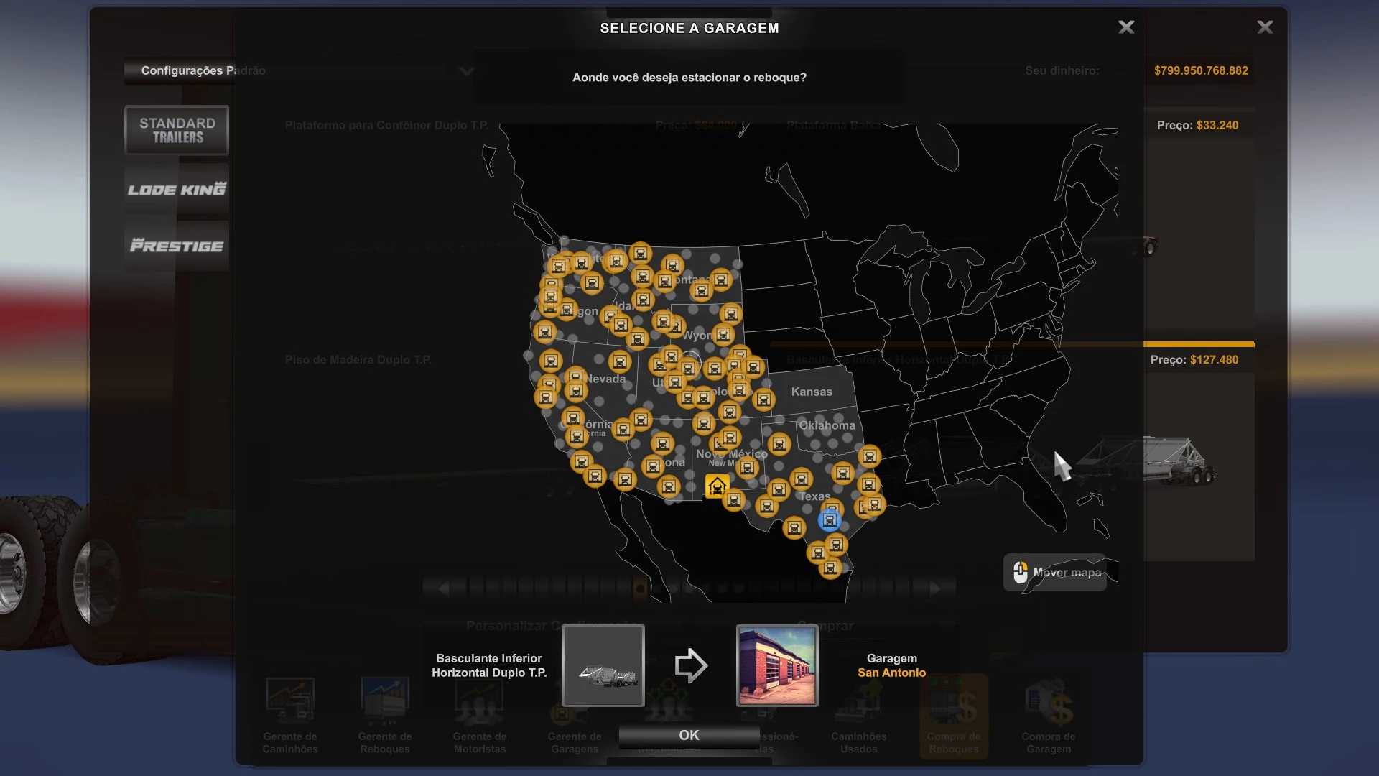This screenshot has height=776, width=1379.
Task: Click the southernmost Texas garage marker
Action: pos(830,568)
